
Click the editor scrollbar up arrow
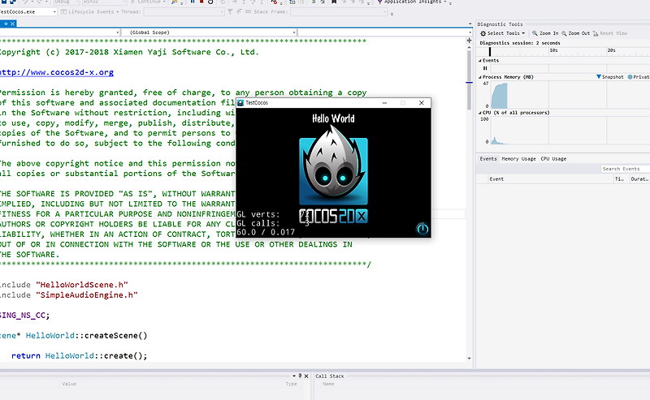pos(470,47)
